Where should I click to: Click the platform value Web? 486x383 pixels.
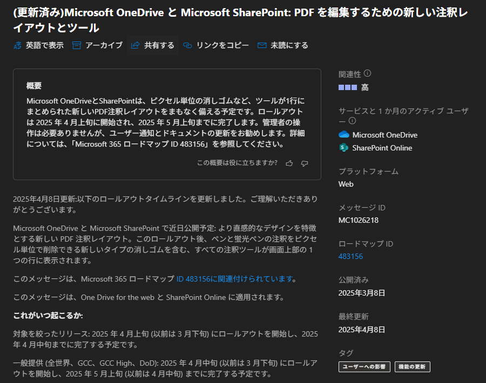[x=346, y=184]
